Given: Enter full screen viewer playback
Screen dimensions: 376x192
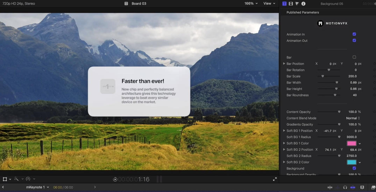Looking at the screenshot, I should click(275, 179).
